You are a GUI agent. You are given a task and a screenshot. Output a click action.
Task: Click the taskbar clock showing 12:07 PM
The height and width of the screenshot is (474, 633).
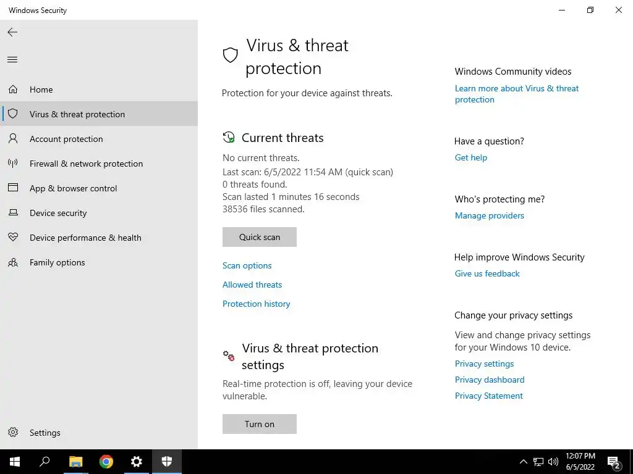[x=580, y=462]
